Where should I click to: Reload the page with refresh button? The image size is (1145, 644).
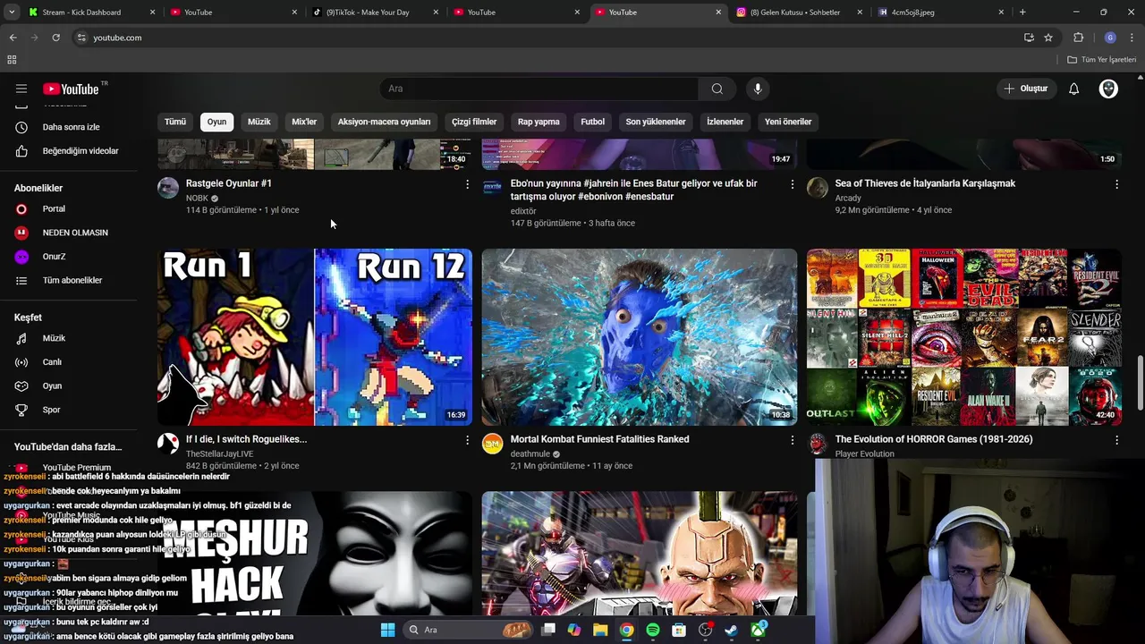click(x=55, y=38)
